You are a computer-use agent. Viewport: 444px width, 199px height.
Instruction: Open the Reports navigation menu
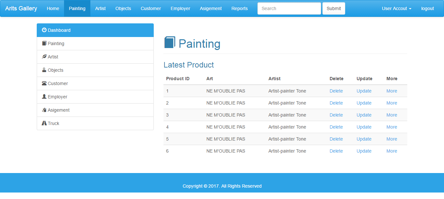pos(240,8)
